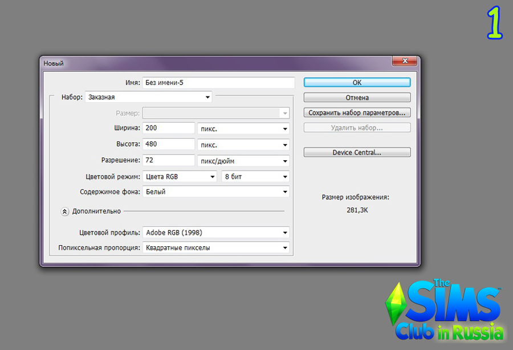Viewport: 513px width, 350px height.
Task: Open the 8 бит depth dropdown
Action: (x=255, y=177)
